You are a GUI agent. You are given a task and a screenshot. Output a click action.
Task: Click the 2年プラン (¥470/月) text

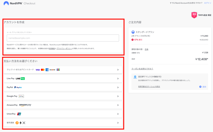click(141, 36)
